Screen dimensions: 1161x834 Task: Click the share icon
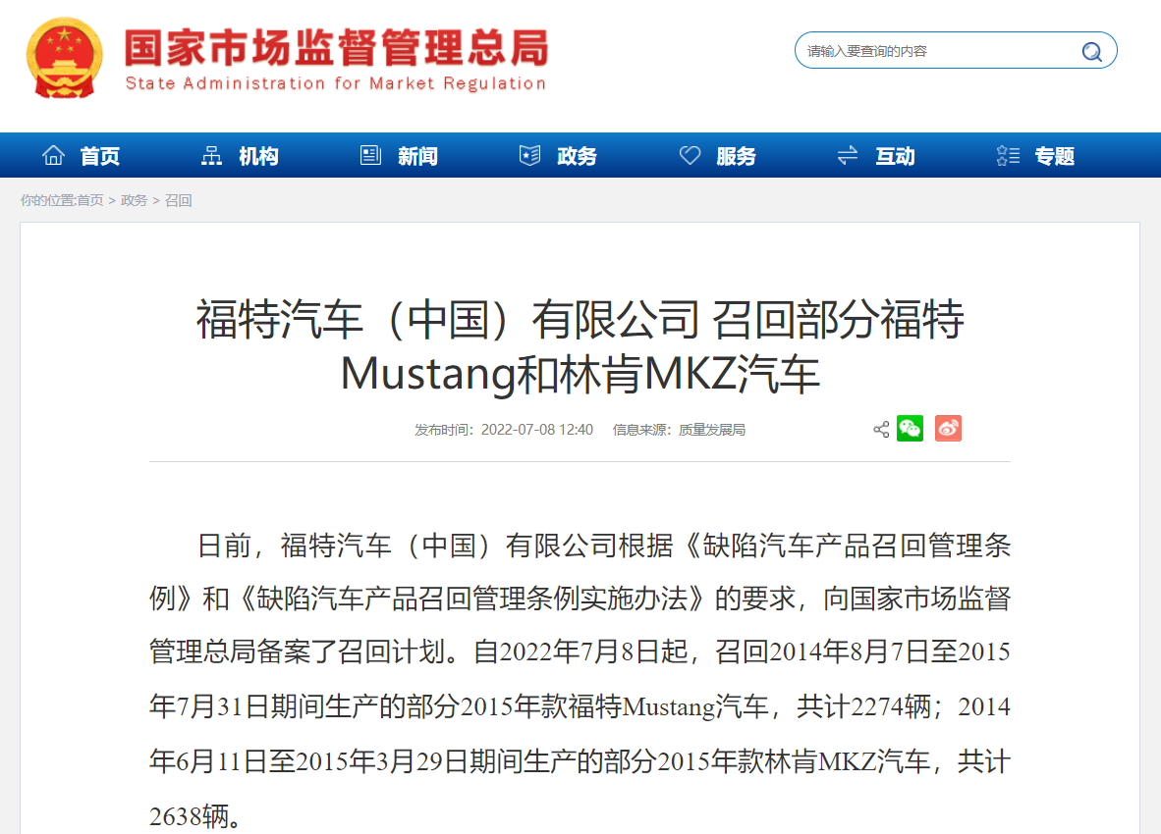(881, 429)
